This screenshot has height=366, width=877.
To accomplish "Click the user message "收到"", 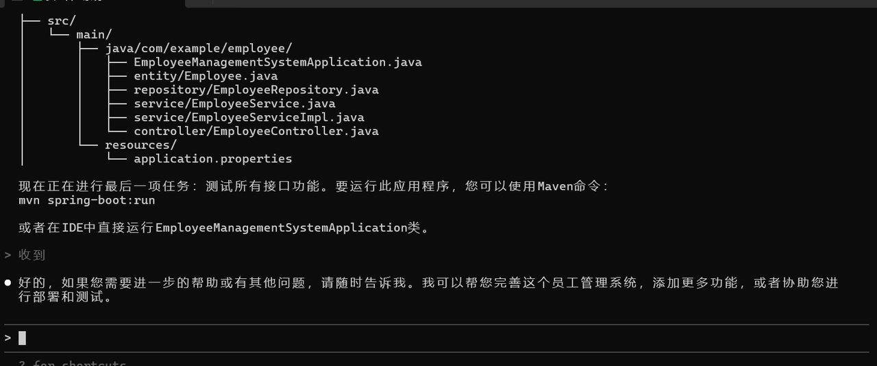I will click(32, 255).
